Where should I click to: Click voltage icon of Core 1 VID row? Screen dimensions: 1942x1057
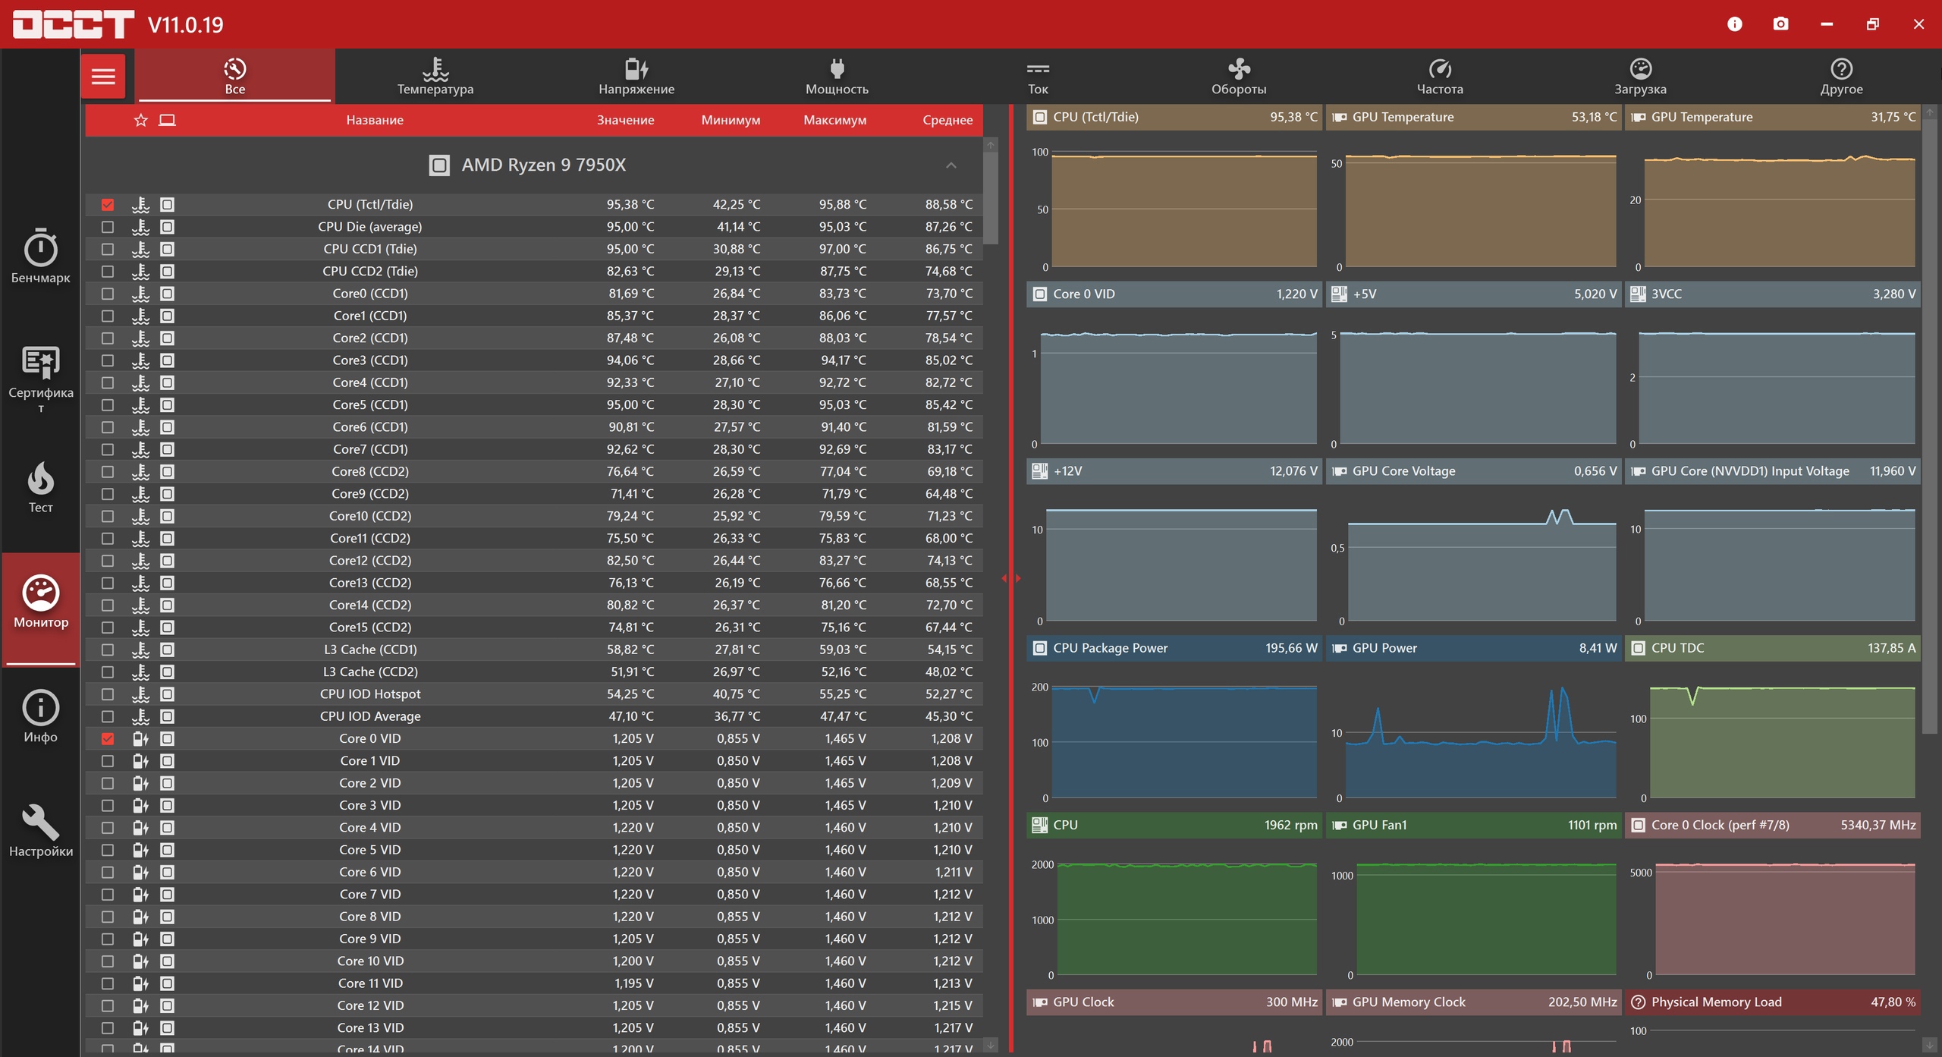140,760
